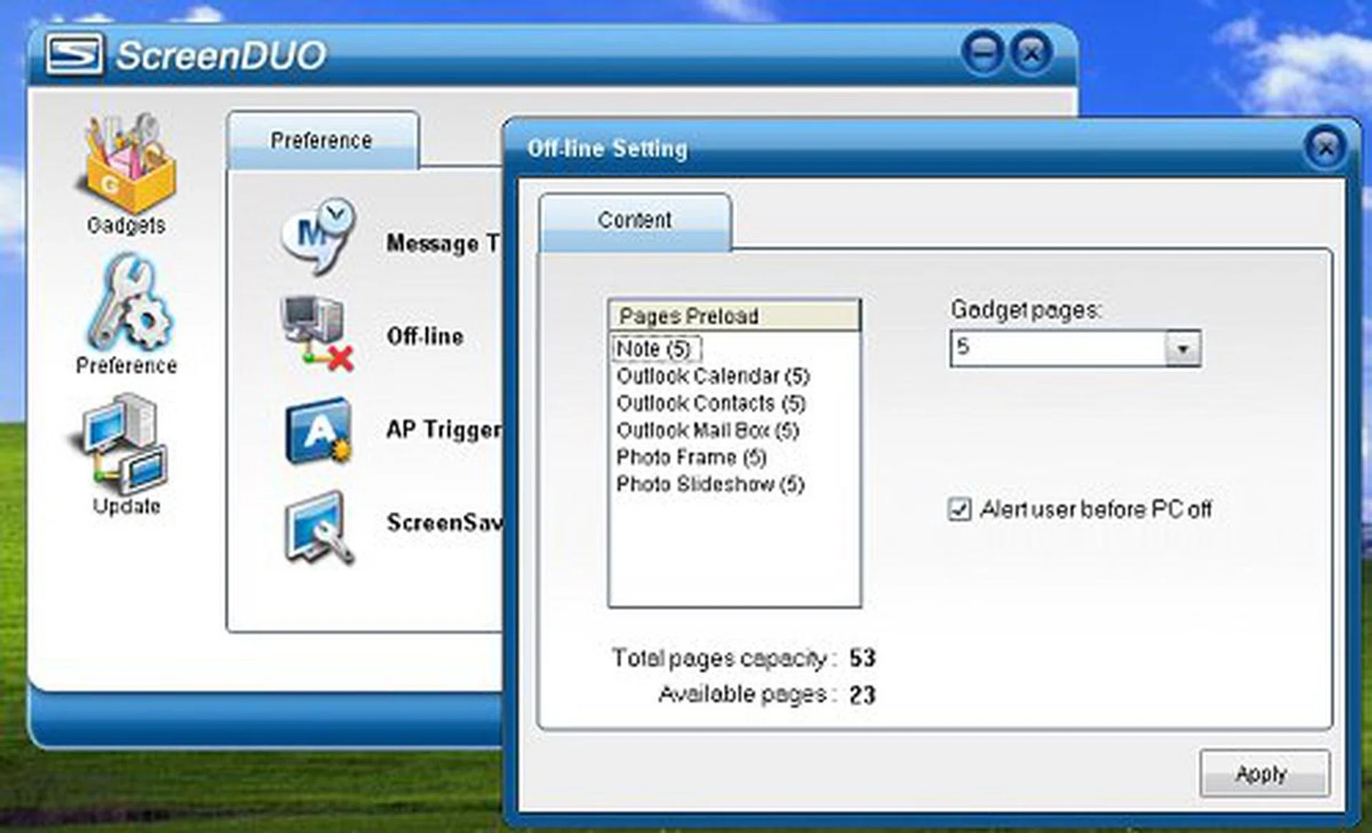Switch to the Content tab
Viewport: 1372px width, 833px height.
633,220
